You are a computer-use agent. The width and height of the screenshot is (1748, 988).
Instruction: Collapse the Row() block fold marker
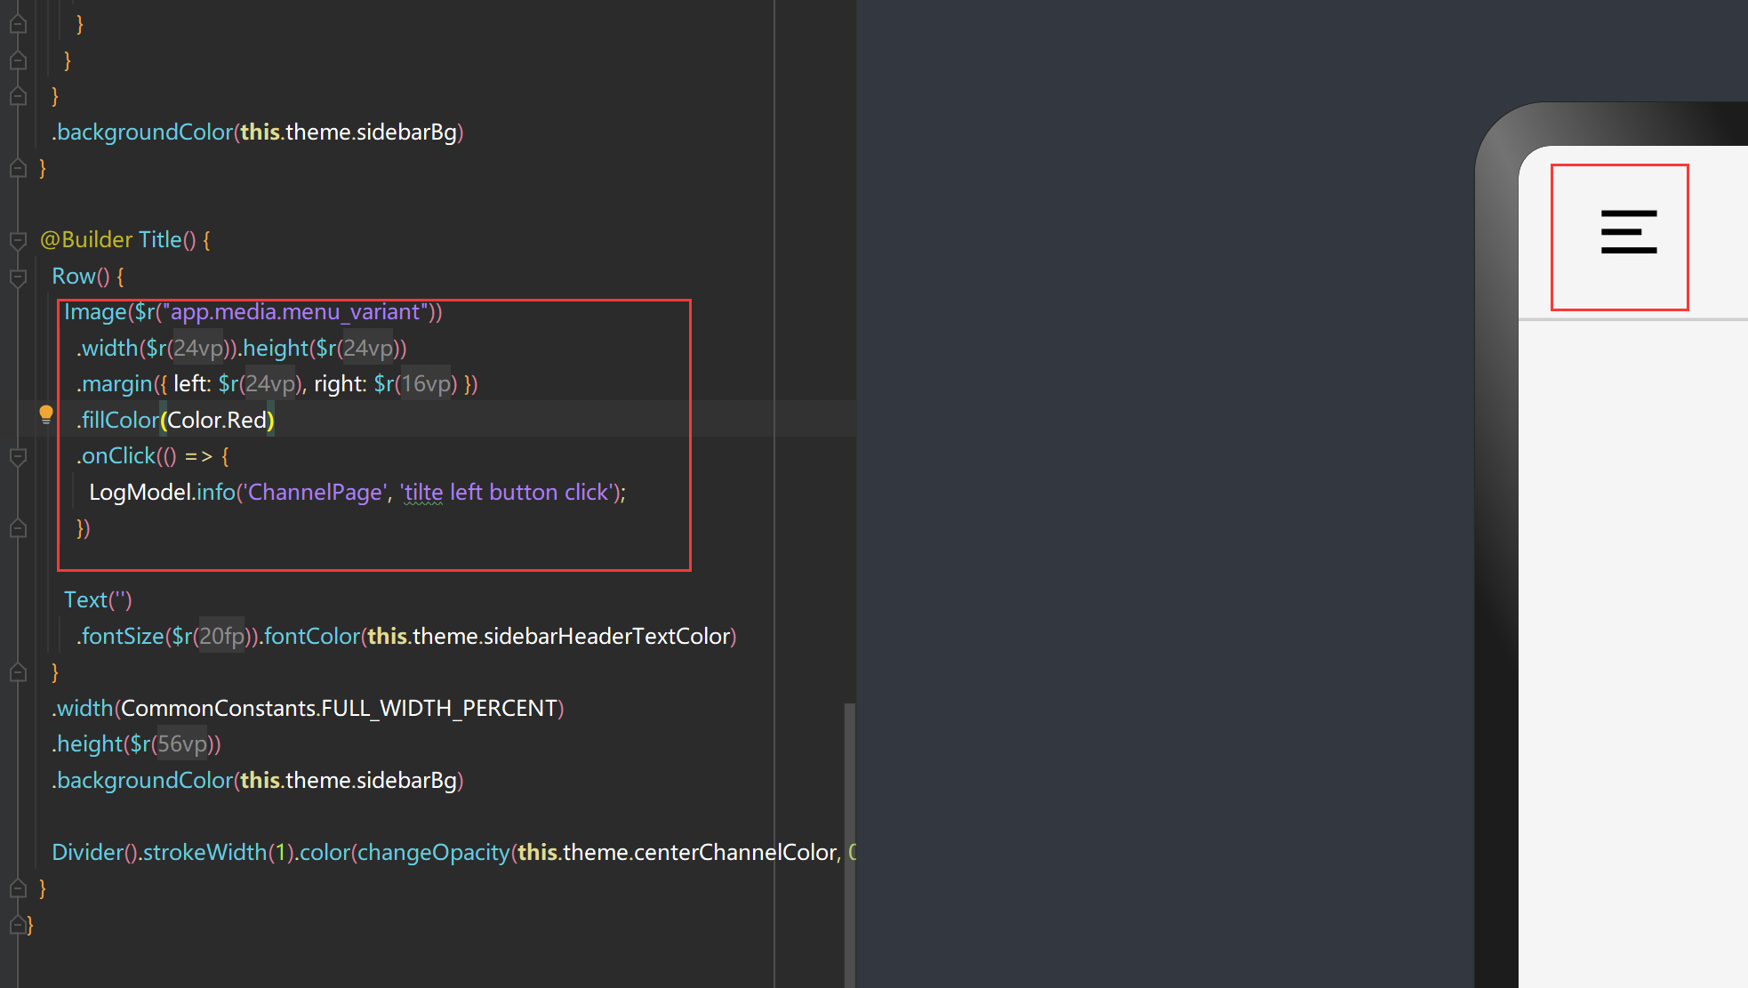[18, 277]
